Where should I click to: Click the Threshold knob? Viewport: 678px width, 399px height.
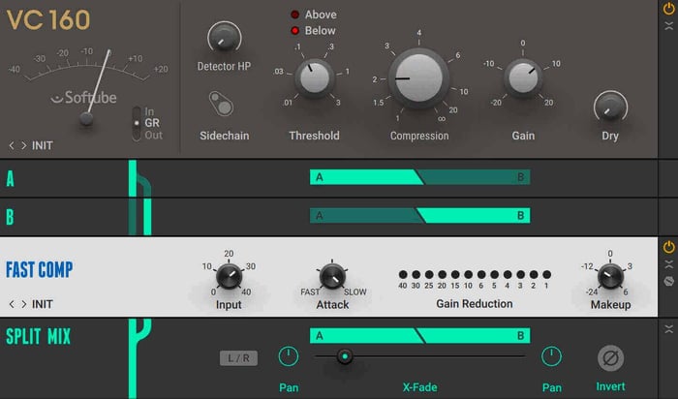pyautogui.click(x=315, y=78)
